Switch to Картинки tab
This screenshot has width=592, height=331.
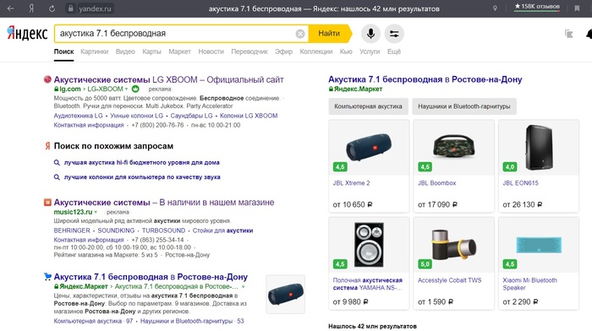click(95, 52)
